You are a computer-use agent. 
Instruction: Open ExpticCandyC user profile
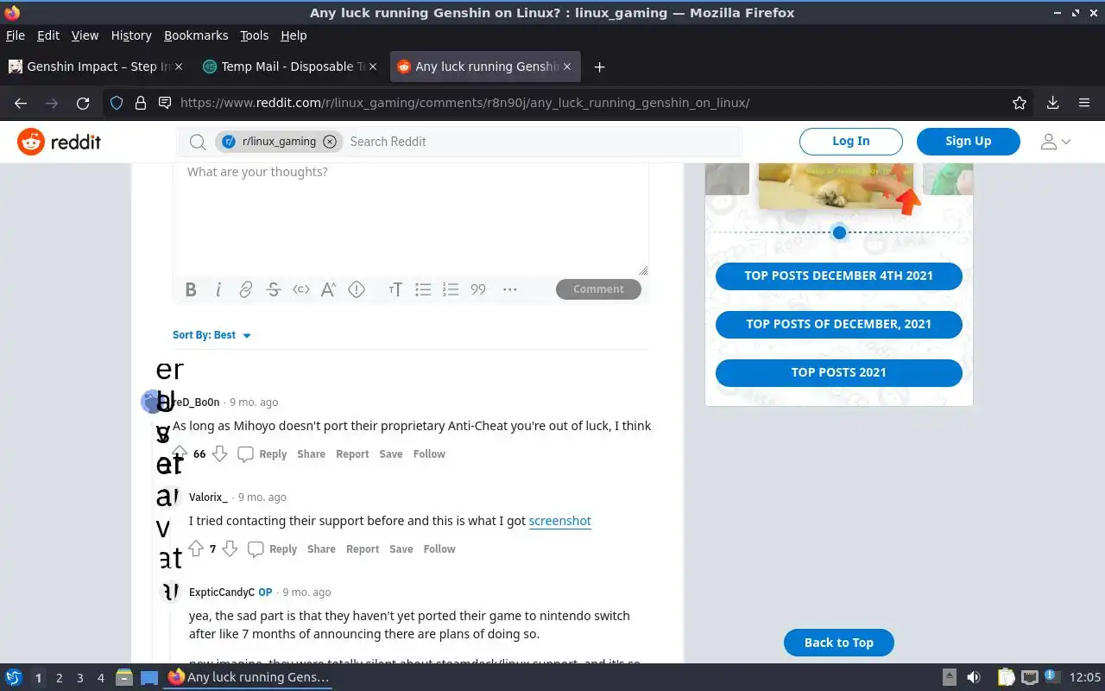click(222, 592)
